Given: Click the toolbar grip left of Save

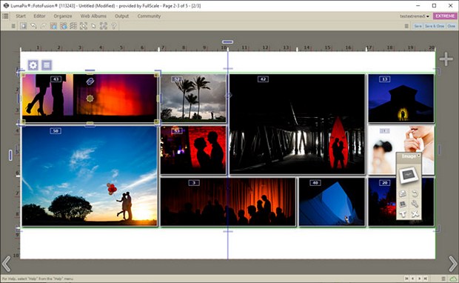Looking at the screenshot, I should tap(406, 26).
